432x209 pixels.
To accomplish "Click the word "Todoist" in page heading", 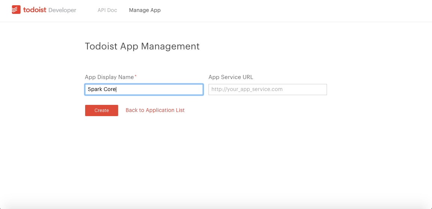I will click(x=101, y=46).
